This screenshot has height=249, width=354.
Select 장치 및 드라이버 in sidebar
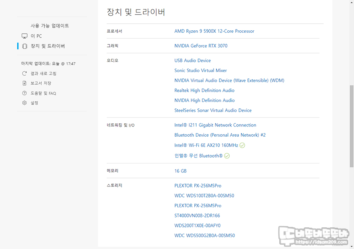click(48, 46)
